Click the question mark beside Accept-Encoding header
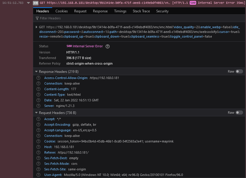 point(38,125)
